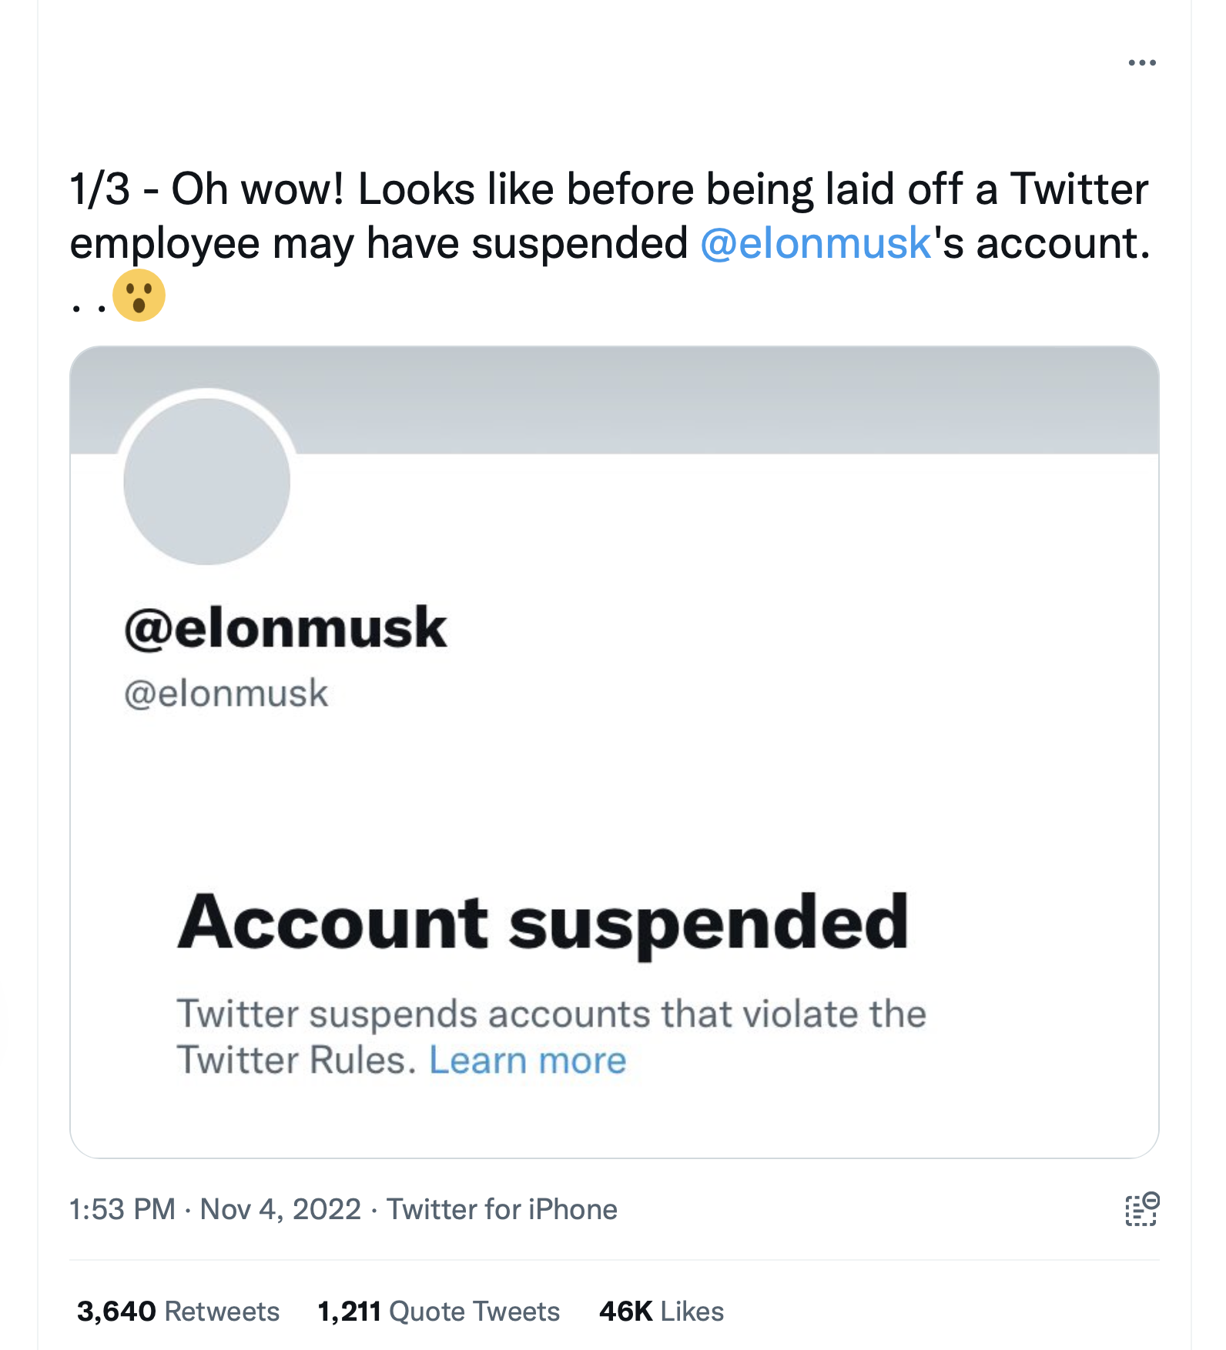Image resolution: width=1226 pixels, height=1350 pixels.
Task: Open the @elonmusk mention in the tweet text
Action: tap(816, 243)
